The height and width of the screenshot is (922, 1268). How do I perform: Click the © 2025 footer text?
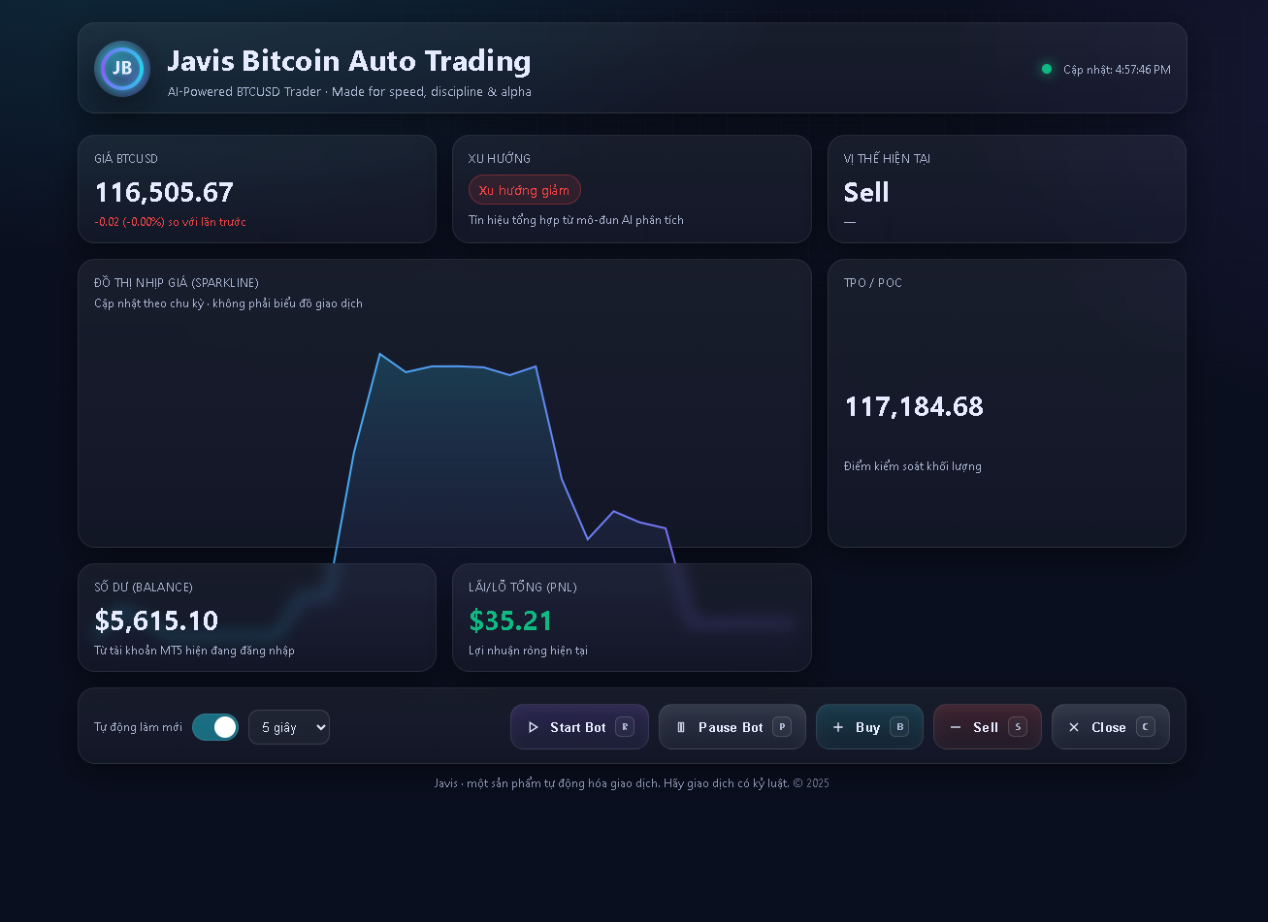tap(811, 782)
